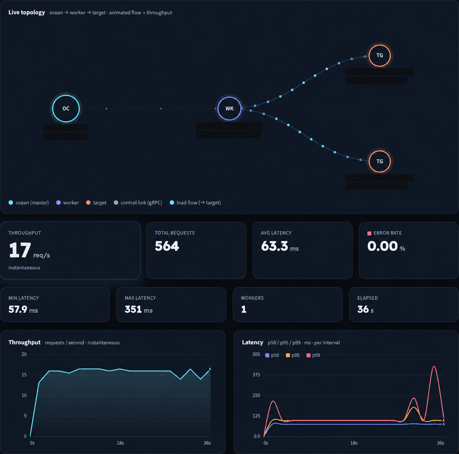Click the TOTAL REQUESTS card label
Viewport: 459px width, 454px height.
pos(175,233)
